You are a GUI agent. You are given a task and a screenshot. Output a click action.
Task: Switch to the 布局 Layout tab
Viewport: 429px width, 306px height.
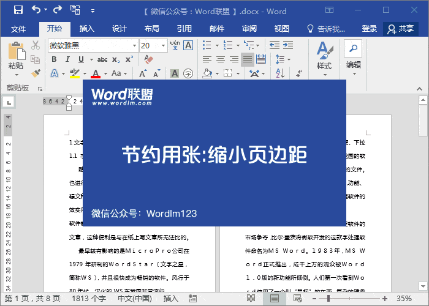(x=151, y=28)
